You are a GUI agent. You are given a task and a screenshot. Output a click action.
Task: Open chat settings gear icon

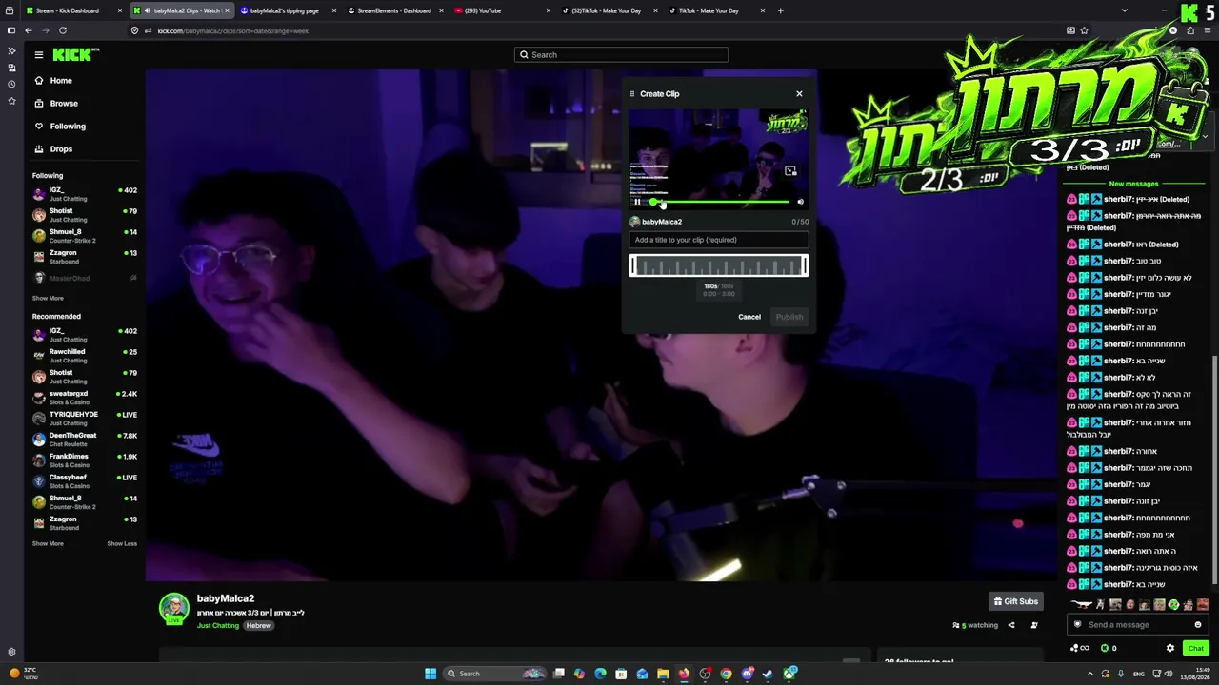[x=1170, y=648]
